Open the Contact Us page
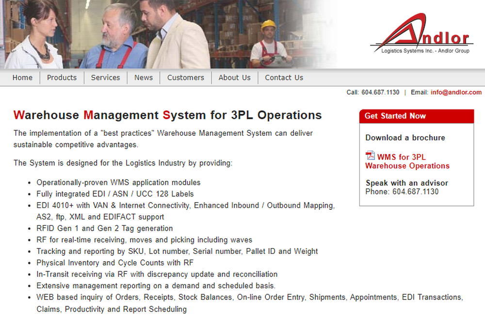Screen dimensions: 485x315 (284, 78)
